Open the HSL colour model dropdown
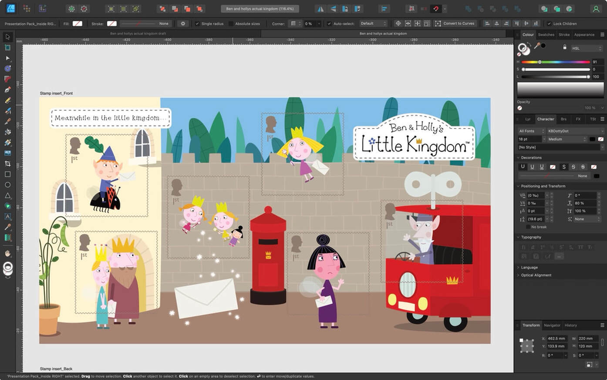Viewport: 607px width, 380px height. coord(587,48)
